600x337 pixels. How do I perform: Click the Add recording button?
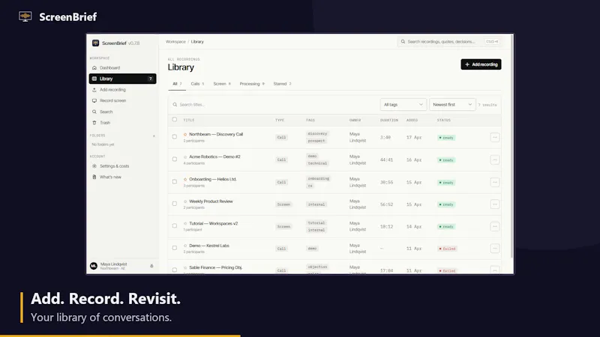[481, 64]
